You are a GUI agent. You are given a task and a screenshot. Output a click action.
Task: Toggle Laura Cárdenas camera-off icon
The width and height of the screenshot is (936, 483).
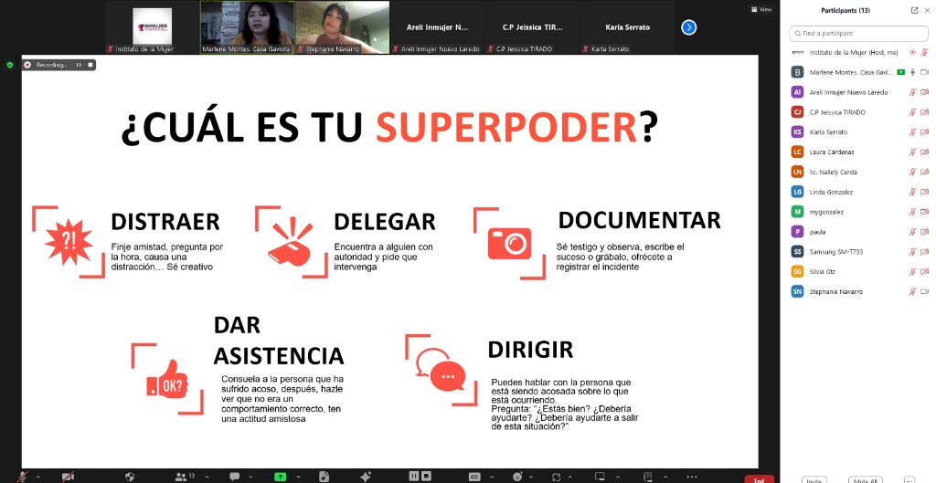[925, 152]
